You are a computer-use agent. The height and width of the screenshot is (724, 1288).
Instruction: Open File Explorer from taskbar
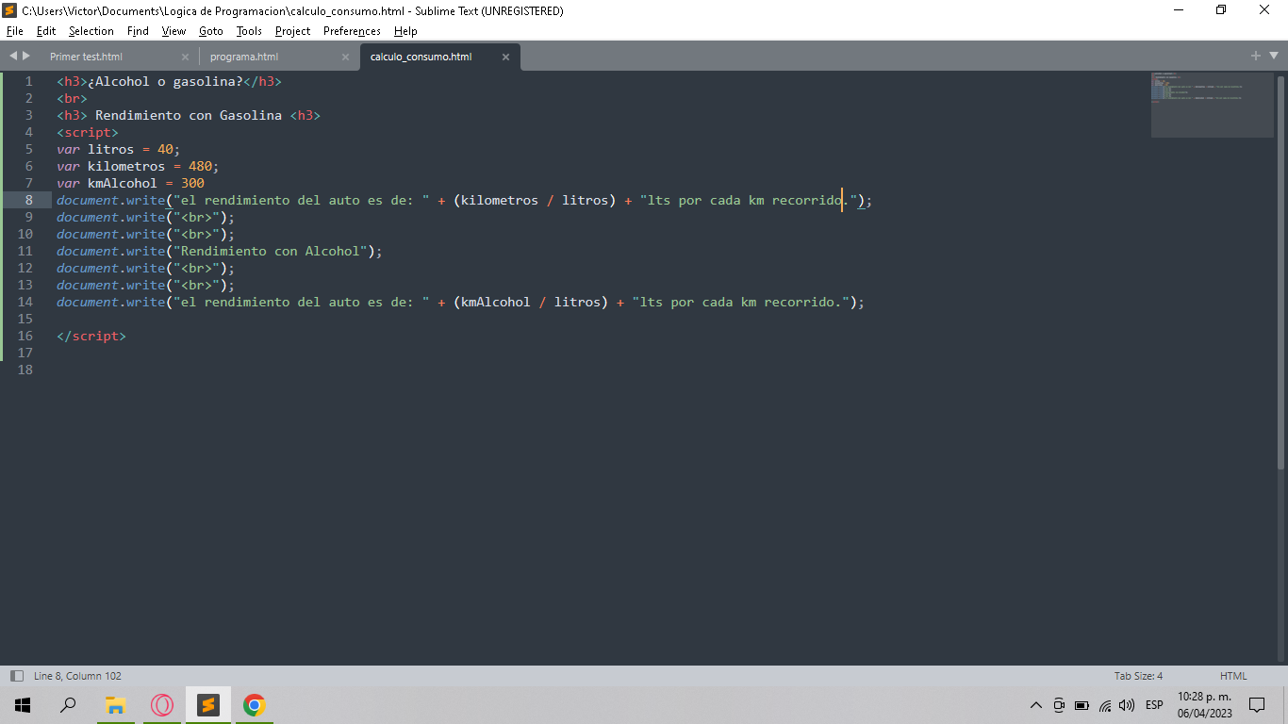click(115, 704)
